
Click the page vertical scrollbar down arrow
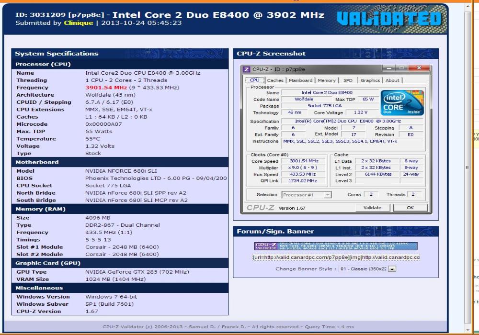(x=468, y=330)
